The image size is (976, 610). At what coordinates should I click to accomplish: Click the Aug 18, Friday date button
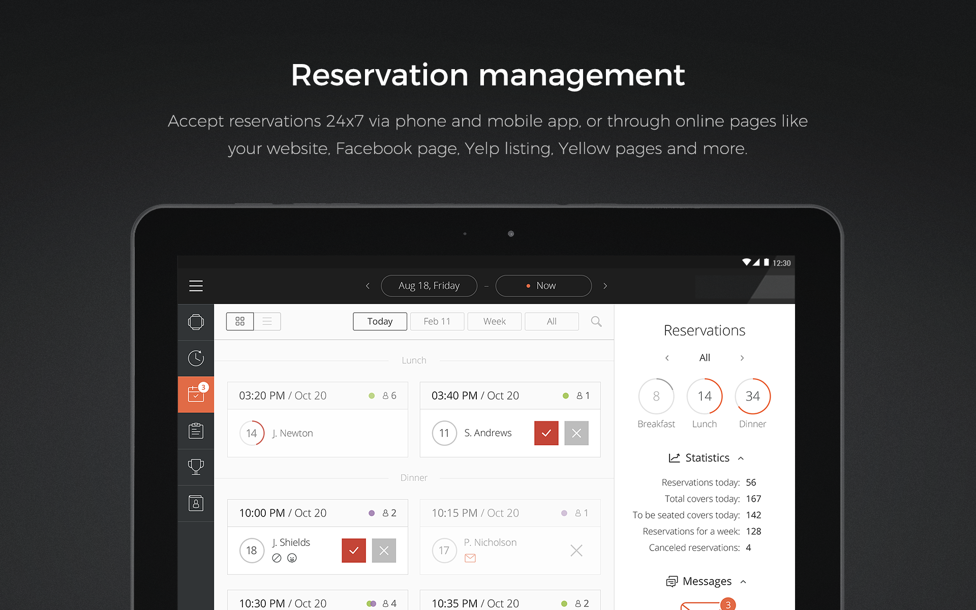pos(429,286)
